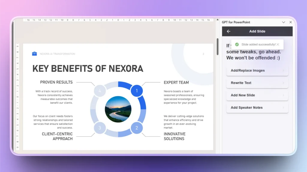Open Add/Replace Images option
The width and height of the screenshot is (307, 172).
[257, 70]
